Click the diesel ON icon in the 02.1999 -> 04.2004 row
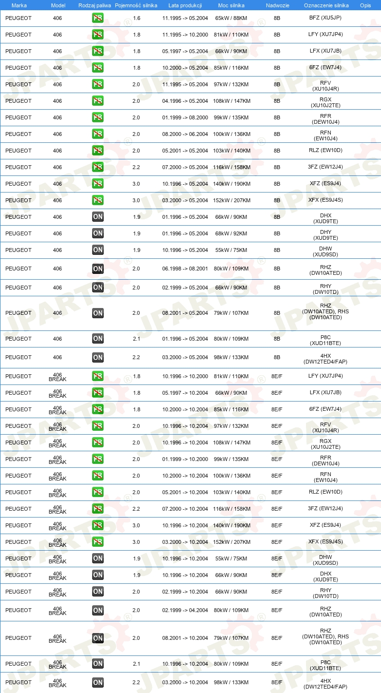Viewport: 381px width, 693px height. (x=98, y=610)
